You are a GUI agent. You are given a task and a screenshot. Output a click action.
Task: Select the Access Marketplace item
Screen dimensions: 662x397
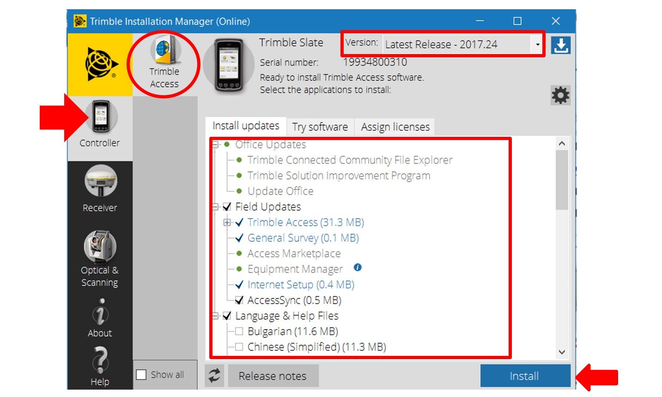coord(294,254)
